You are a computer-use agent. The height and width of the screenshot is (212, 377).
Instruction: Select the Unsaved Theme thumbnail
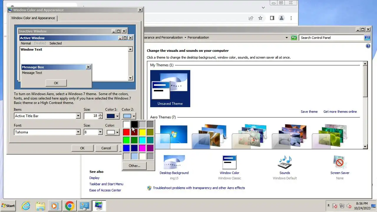click(170, 89)
